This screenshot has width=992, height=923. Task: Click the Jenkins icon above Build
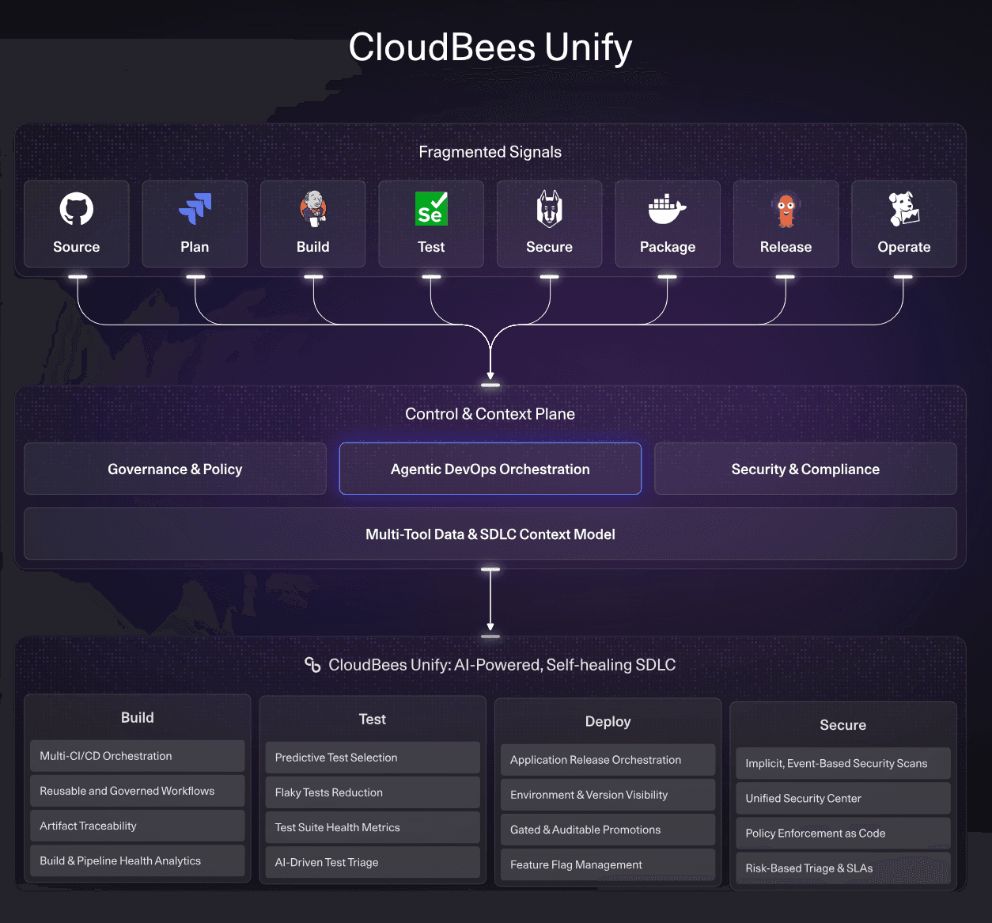pyautogui.click(x=313, y=208)
